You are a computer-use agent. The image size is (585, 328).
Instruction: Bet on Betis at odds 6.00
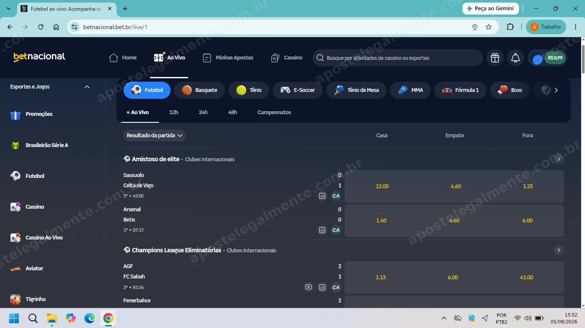[528, 221]
